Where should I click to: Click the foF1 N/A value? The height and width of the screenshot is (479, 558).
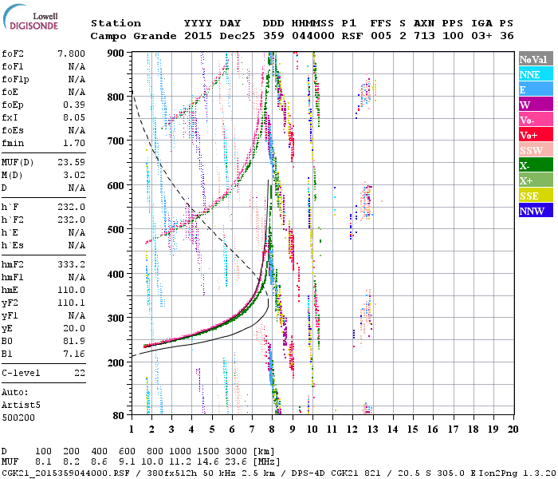[77, 66]
